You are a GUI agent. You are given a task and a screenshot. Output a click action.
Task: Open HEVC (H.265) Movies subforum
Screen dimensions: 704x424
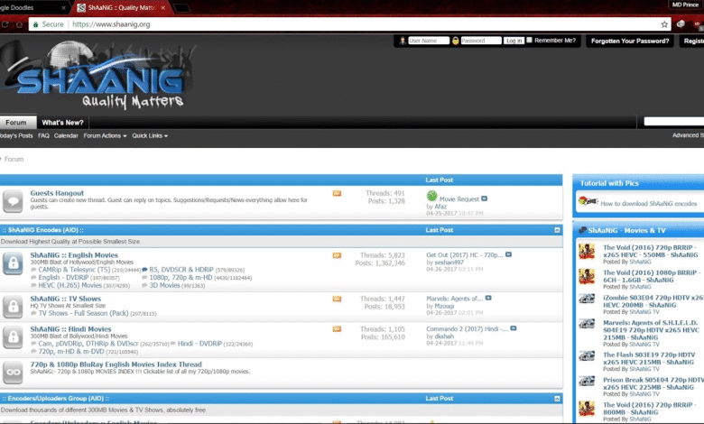click(x=70, y=285)
